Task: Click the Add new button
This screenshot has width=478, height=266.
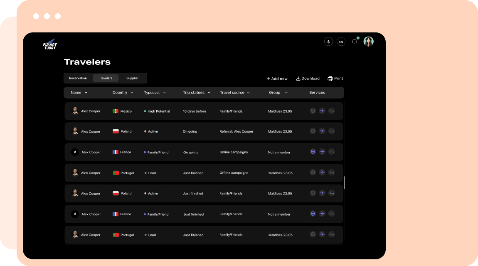Action: pos(277,79)
